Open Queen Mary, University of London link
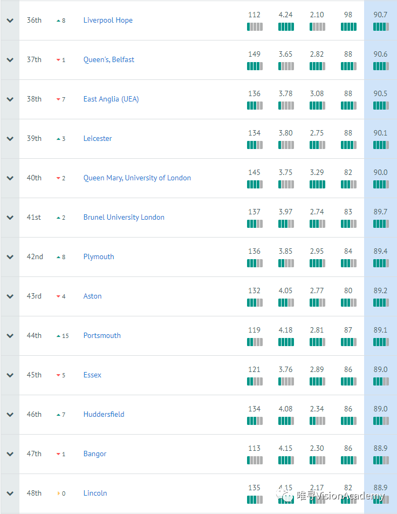Image resolution: width=397 pixels, height=514 pixels. (x=137, y=178)
